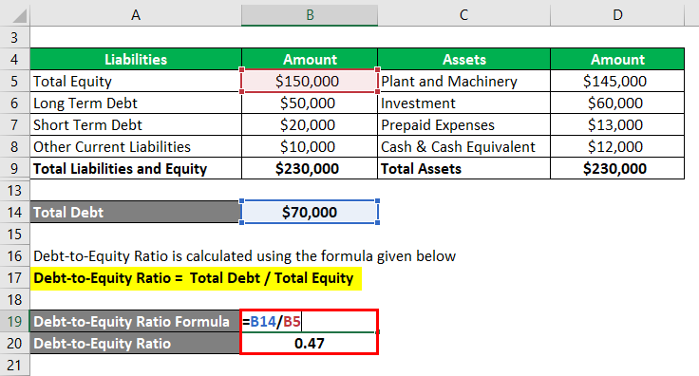699x376 pixels.
Task: Select row 5 header
Action: [x=14, y=81]
